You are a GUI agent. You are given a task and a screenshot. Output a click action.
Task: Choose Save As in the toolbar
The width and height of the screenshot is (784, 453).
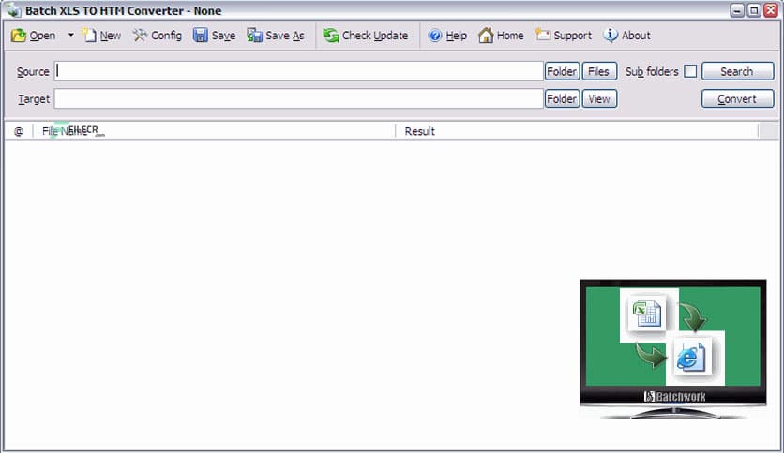click(276, 36)
